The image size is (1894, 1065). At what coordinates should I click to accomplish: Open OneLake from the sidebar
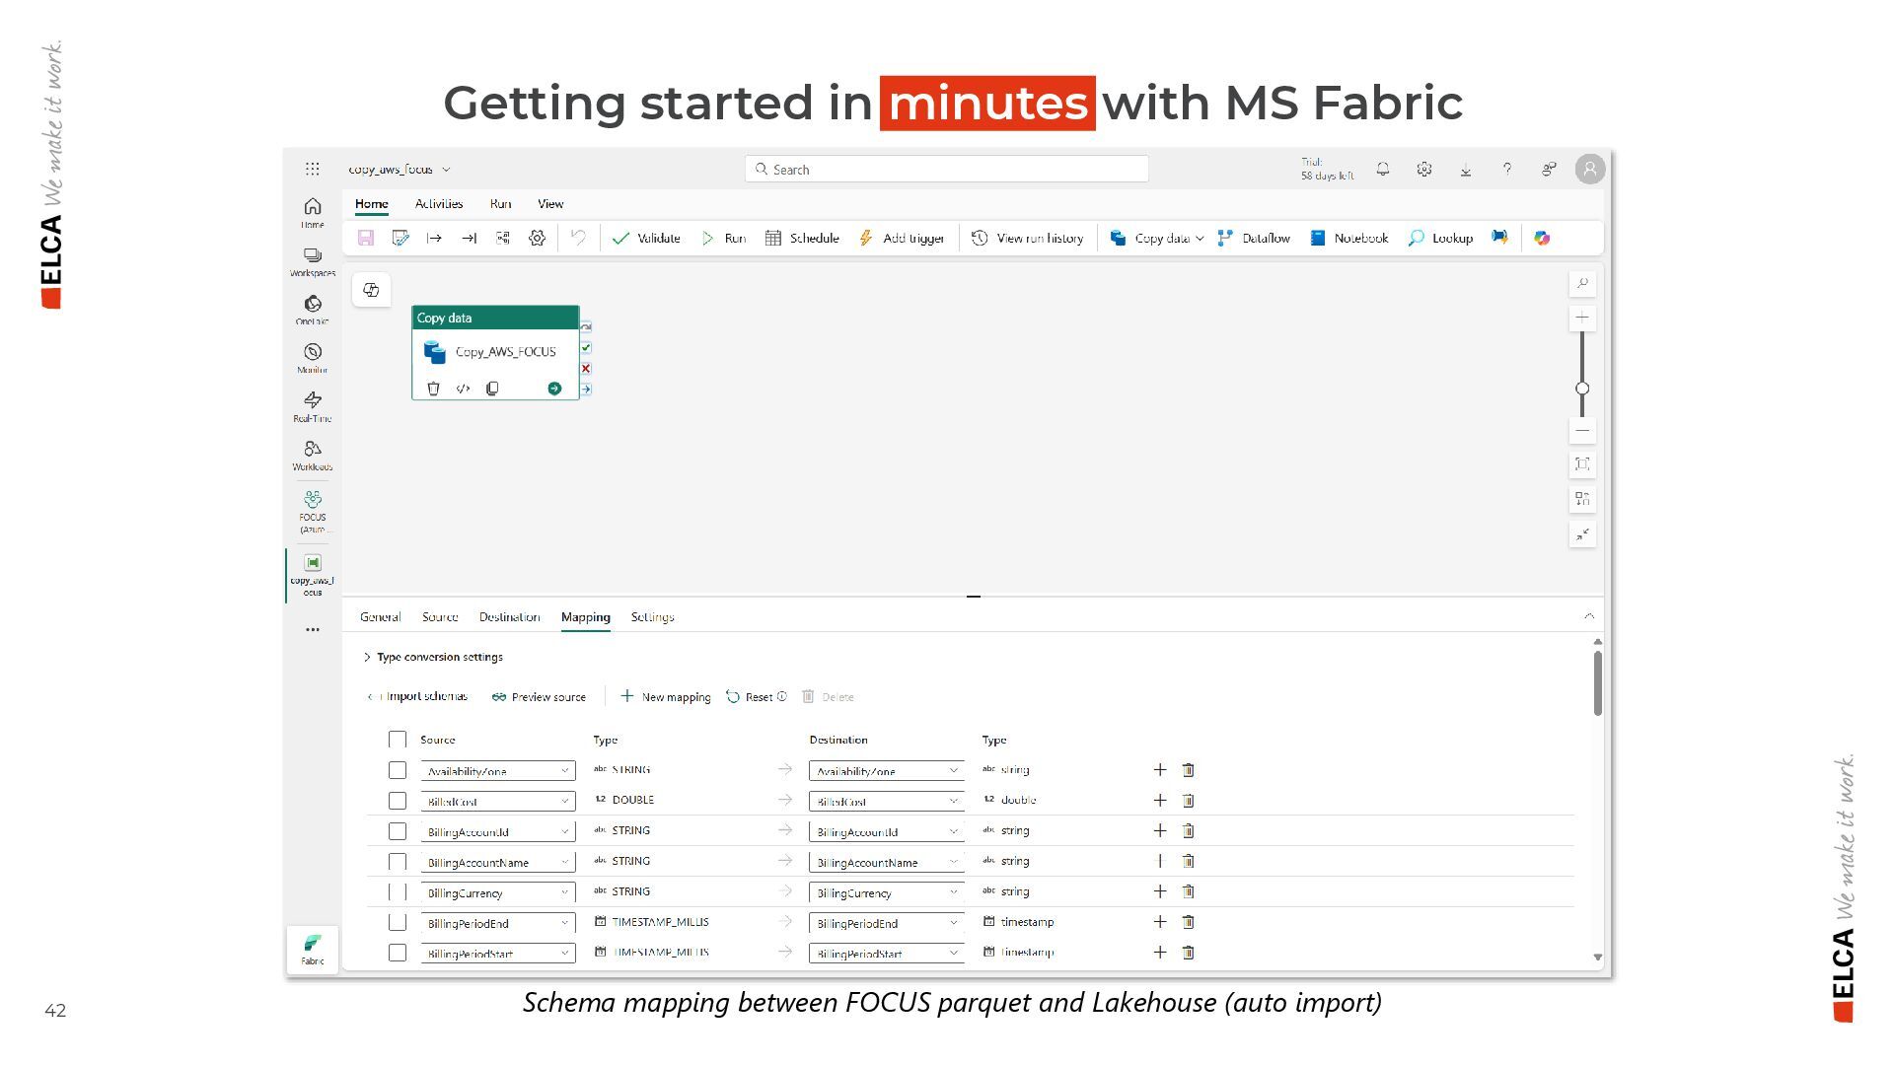(313, 305)
